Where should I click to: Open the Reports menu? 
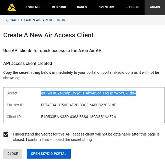pos(132,7)
